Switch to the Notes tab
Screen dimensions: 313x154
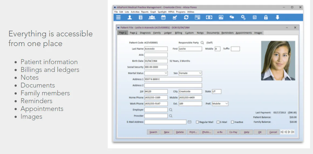(200, 33)
